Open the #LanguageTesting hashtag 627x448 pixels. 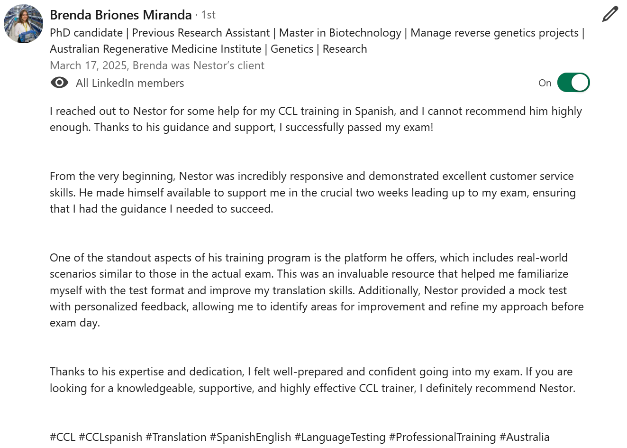[x=340, y=437]
